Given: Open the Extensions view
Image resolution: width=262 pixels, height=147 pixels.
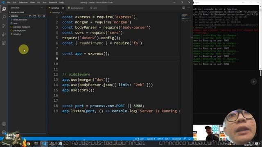Looking at the screenshot, I should [4, 43].
